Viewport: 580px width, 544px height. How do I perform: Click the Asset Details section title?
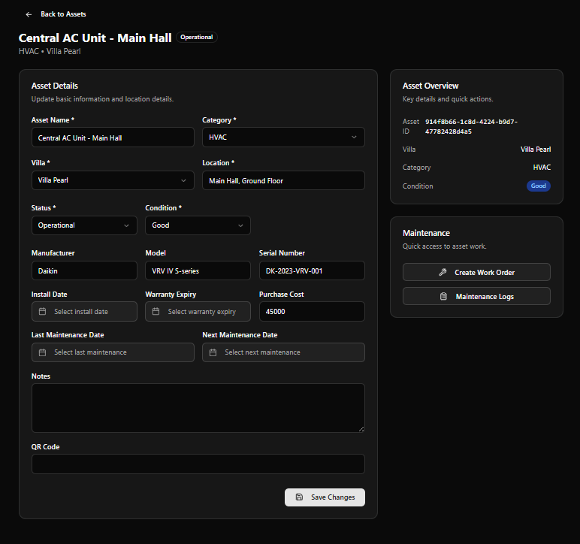tap(55, 86)
